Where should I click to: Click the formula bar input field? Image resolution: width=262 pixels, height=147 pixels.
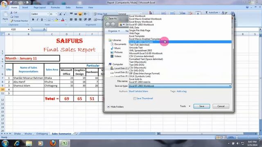pos(153,29)
